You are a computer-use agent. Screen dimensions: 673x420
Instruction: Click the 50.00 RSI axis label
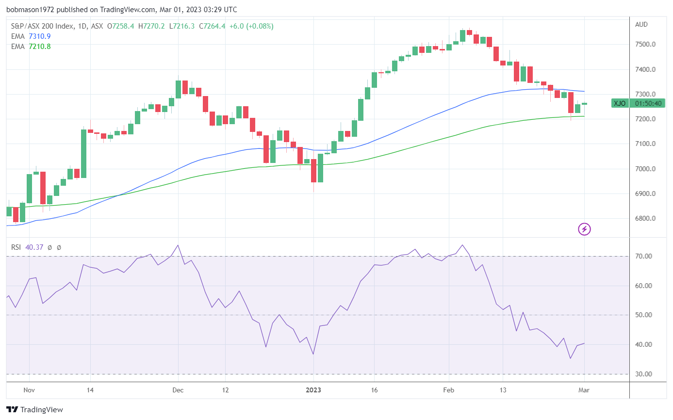click(643, 315)
